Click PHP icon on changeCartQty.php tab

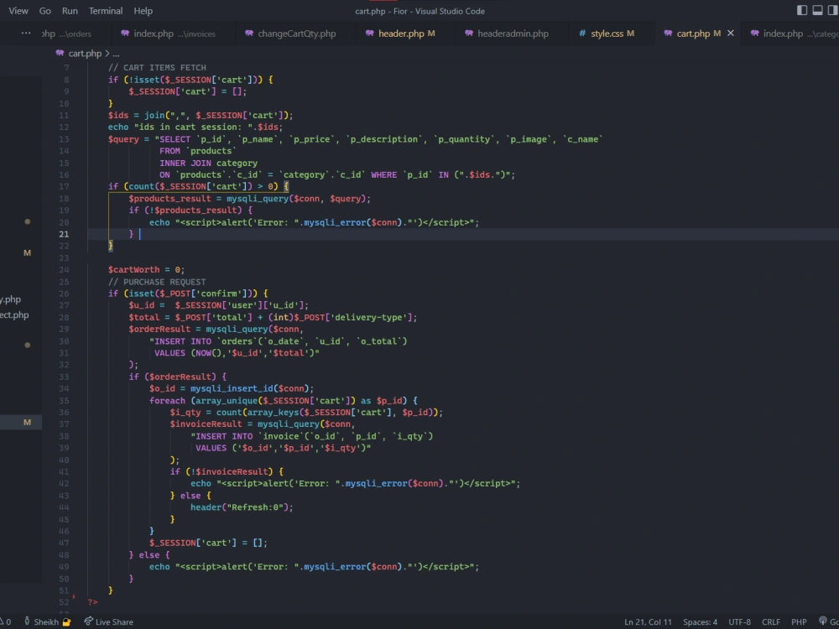249,34
